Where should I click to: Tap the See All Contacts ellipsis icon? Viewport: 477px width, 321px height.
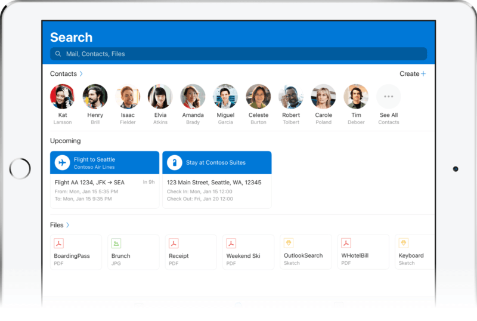pyautogui.click(x=389, y=97)
